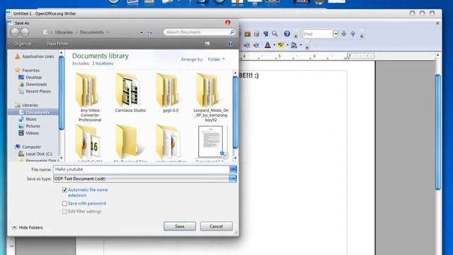453x255 pixels.
Task: Click the yellow Highlighting icon
Action: point(280,45)
